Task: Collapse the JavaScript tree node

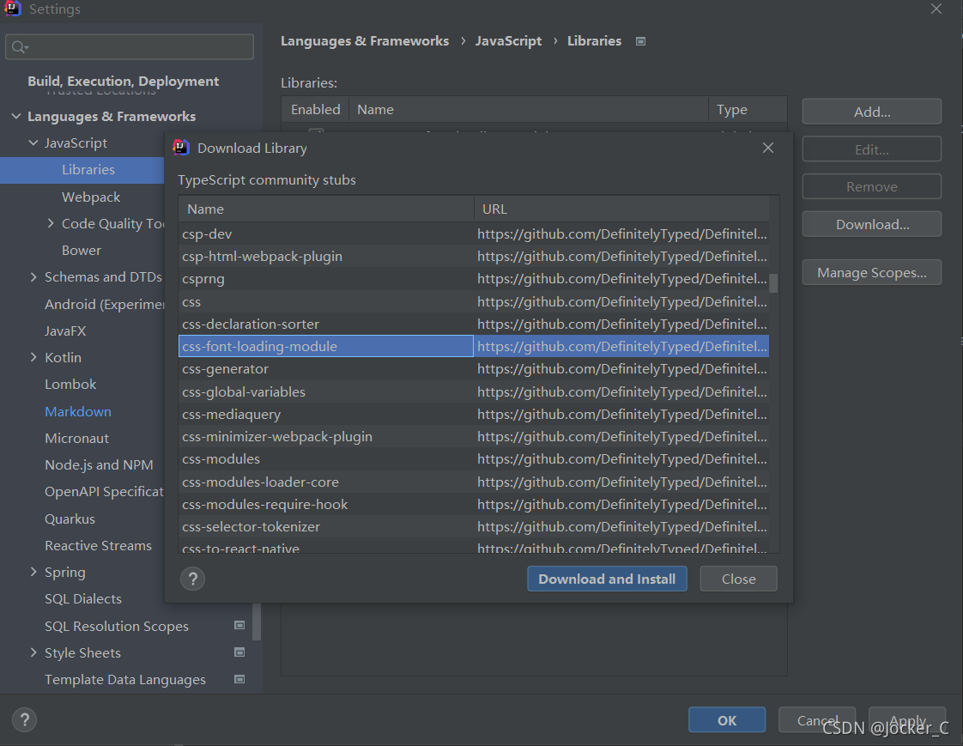Action: [33, 143]
